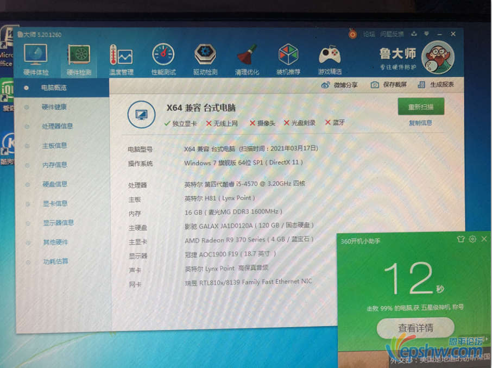Click the green 重新扫描 rescan button
This screenshot has width=492, height=368.
(421, 107)
